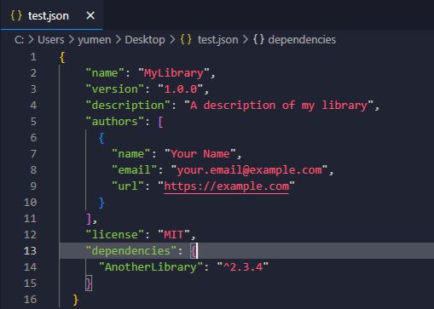Click the "name" key on line 7
Image resolution: width=434 pixels, height=309 pixels.
[131, 154]
